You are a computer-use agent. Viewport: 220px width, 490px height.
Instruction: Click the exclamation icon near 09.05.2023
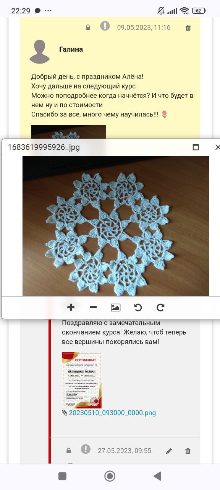105,26
